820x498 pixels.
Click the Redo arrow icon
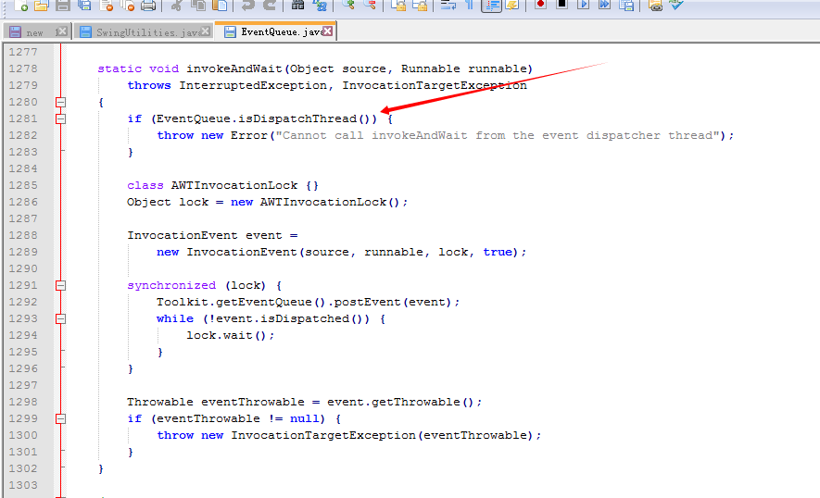click(270, 6)
